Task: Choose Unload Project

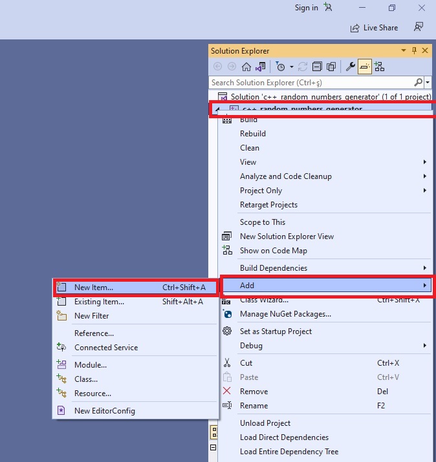Action: point(327,423)
